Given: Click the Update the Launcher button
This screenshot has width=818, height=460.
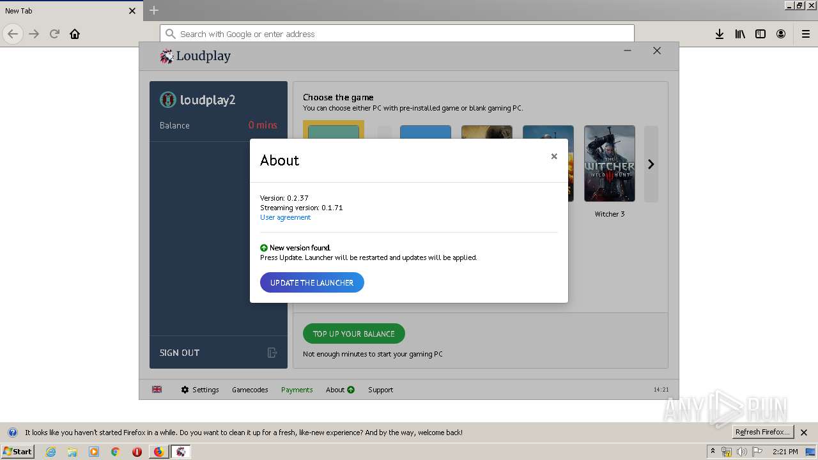Looking at the screenshot, I should [312, 282].
